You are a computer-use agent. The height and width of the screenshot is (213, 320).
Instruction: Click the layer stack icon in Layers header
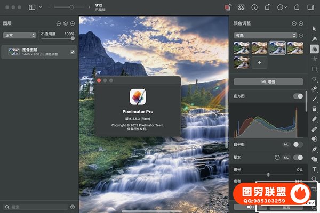tap(65, 23)
